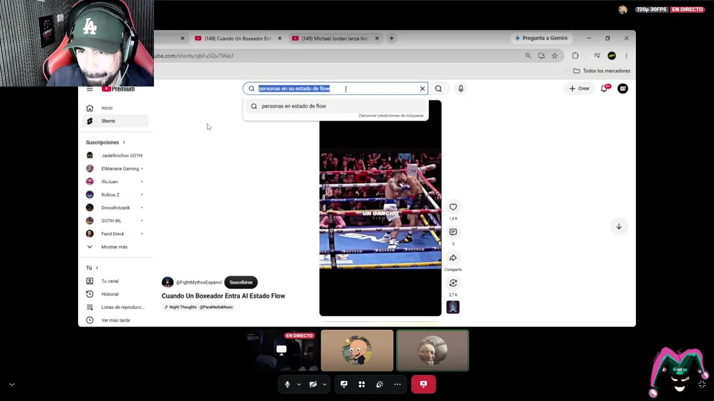Open the Short's sound thumbnail
The image size is (714, 401).
point(453,307)
